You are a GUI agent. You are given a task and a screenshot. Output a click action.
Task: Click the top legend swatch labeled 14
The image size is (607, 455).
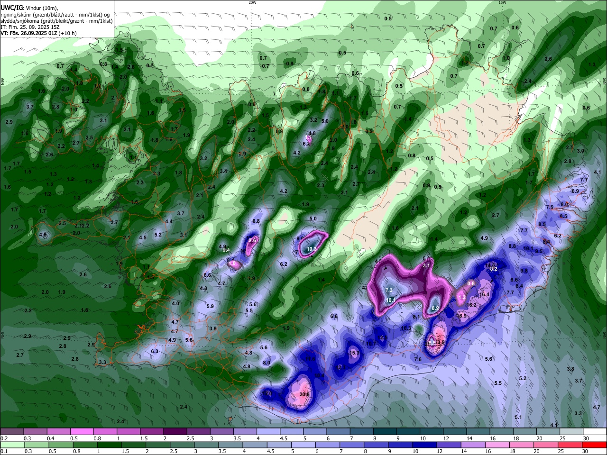pos(478,432)
